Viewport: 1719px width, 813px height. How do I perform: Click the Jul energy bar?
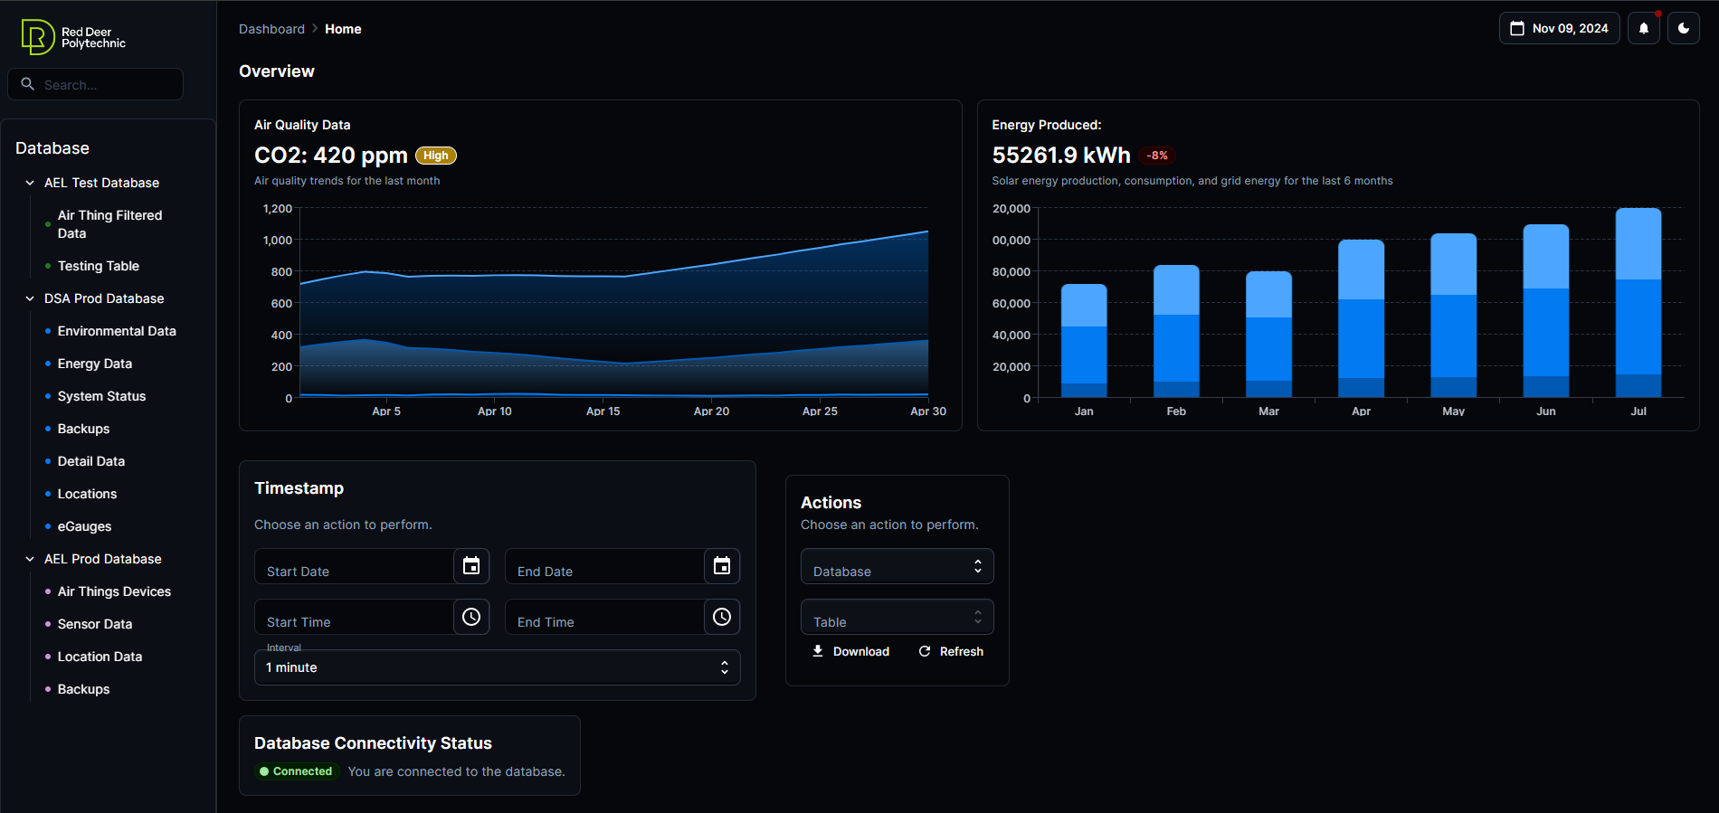1638,303
